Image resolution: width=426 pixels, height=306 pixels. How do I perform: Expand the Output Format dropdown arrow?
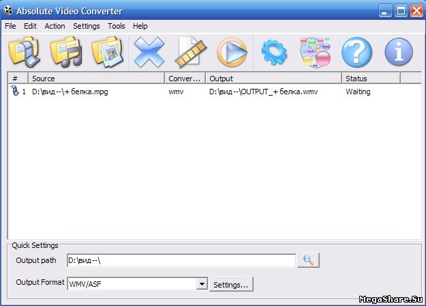202,284
